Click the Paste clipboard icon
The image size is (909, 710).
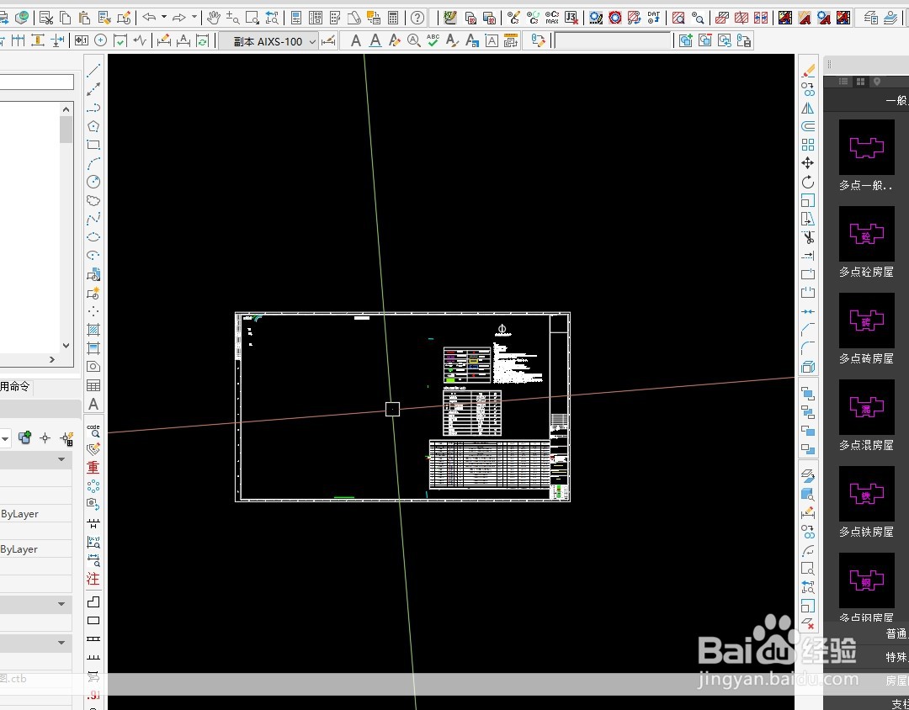point(85,18)
